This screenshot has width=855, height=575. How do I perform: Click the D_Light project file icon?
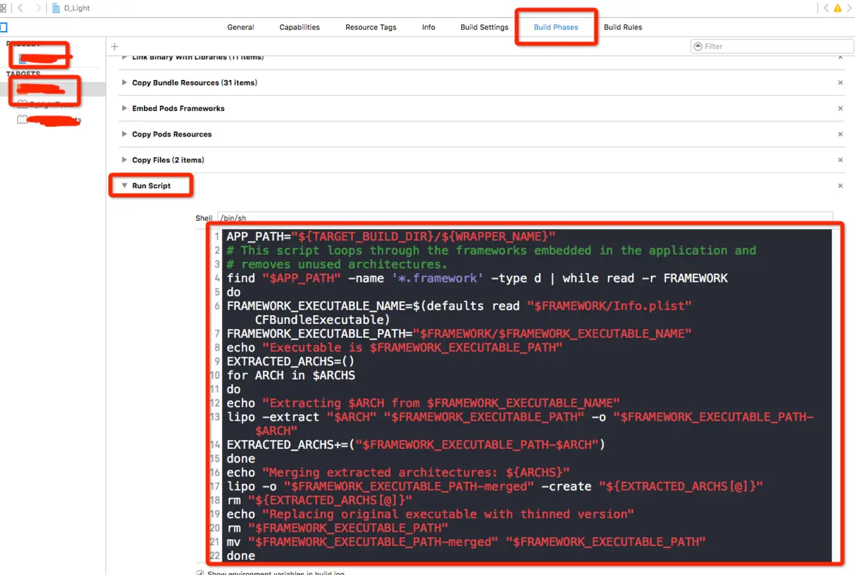[x=57, y=8]
